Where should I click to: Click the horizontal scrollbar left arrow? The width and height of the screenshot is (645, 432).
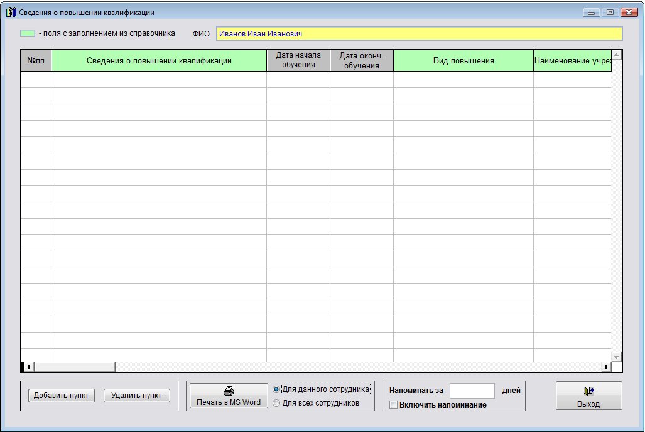(28, 367)
